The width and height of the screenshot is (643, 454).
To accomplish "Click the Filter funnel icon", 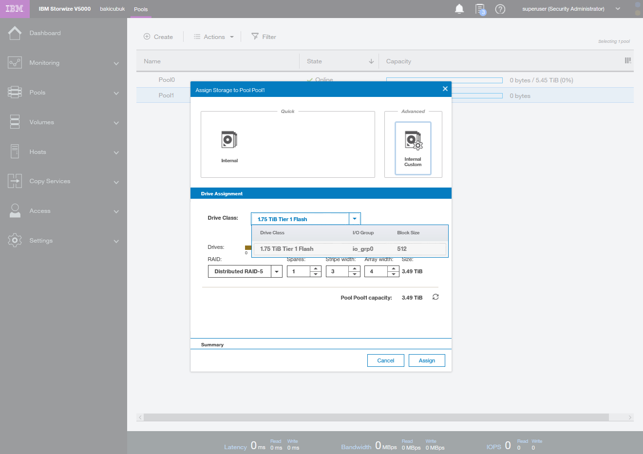I will [x=255, y=37].
